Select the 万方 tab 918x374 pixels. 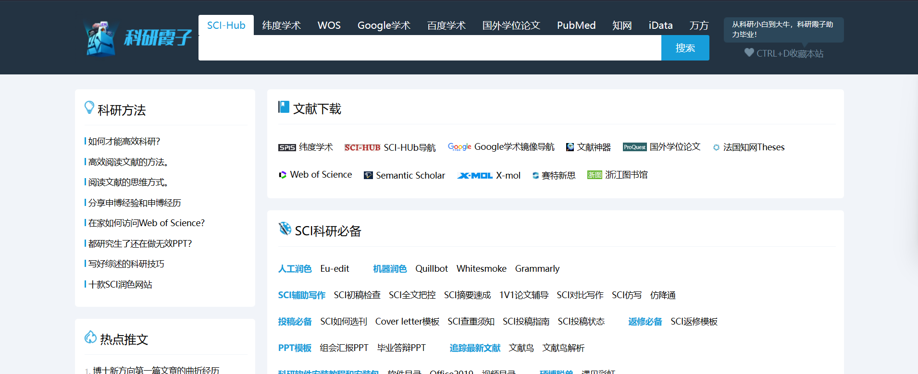(x=699, y=25)
